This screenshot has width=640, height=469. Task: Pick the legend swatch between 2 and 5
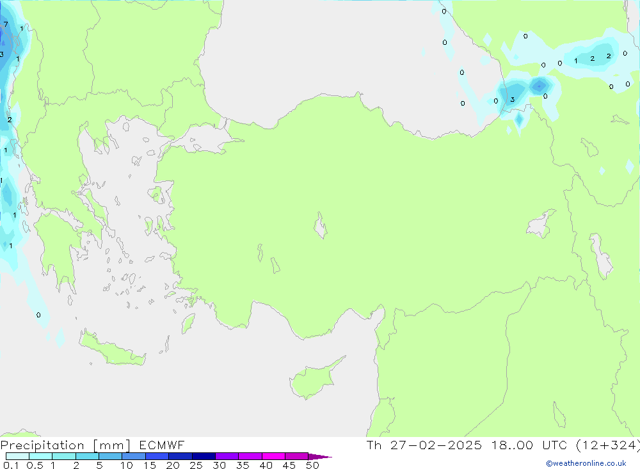[x=87, y=456]
